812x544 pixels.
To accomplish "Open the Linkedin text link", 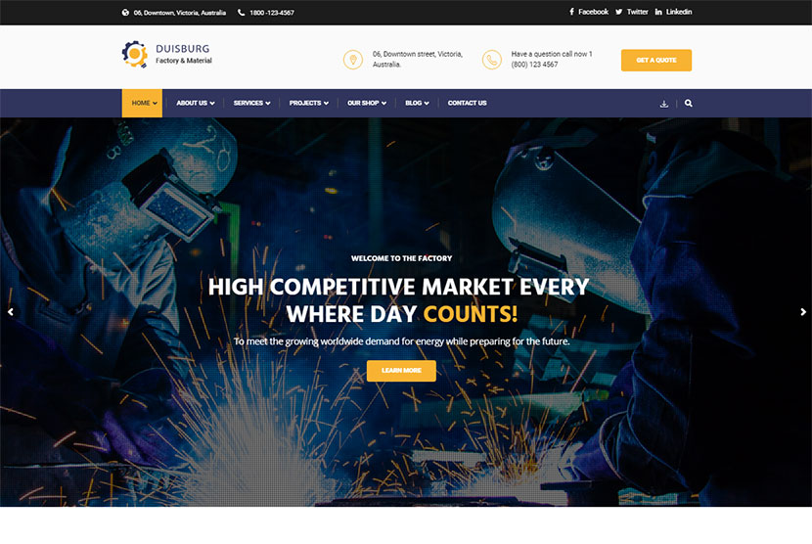I will 679,12.
